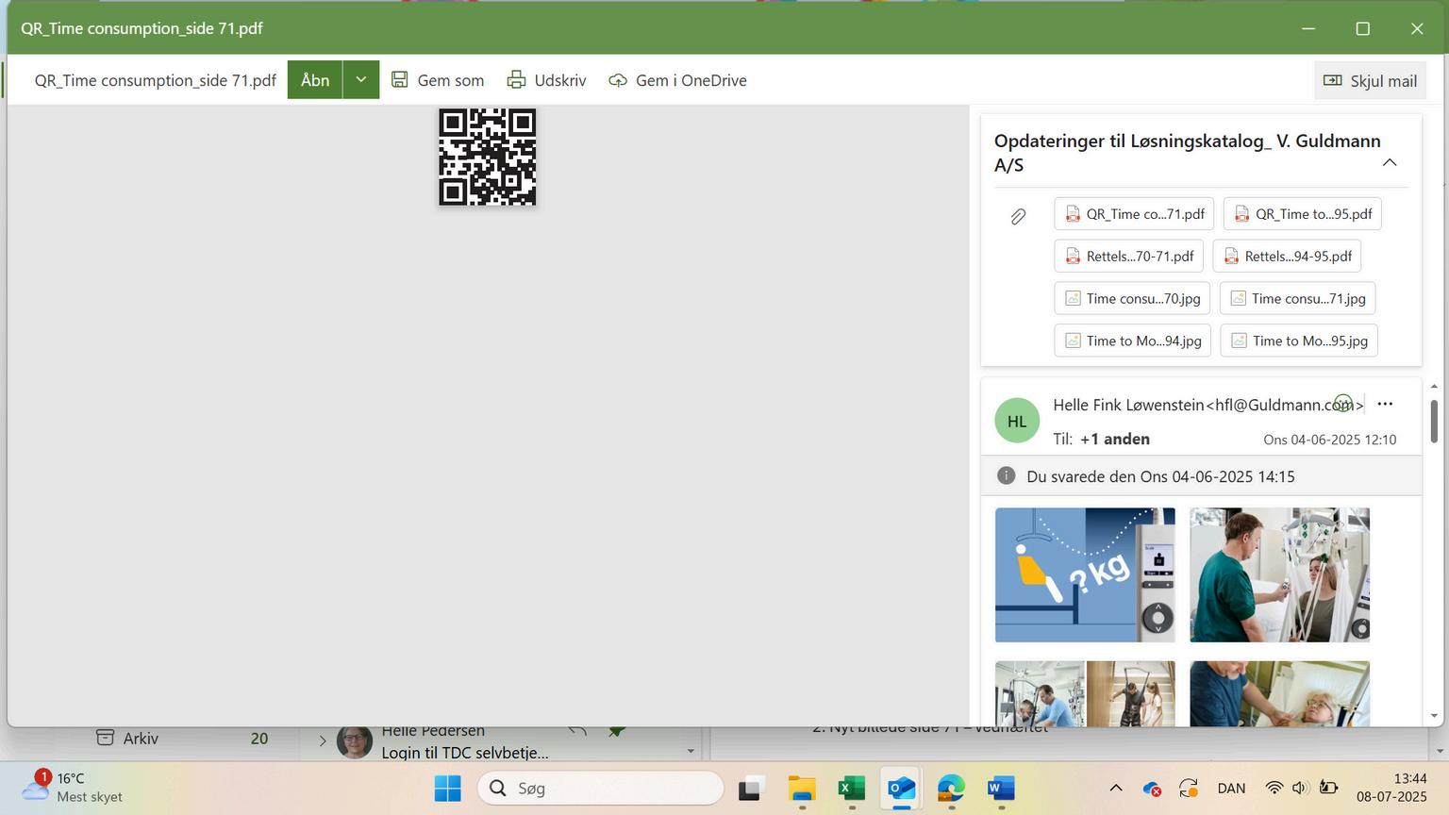Open the ?kg scale illustration image
Screen dimensions: 1449x815
click(x=1085, y=574)
